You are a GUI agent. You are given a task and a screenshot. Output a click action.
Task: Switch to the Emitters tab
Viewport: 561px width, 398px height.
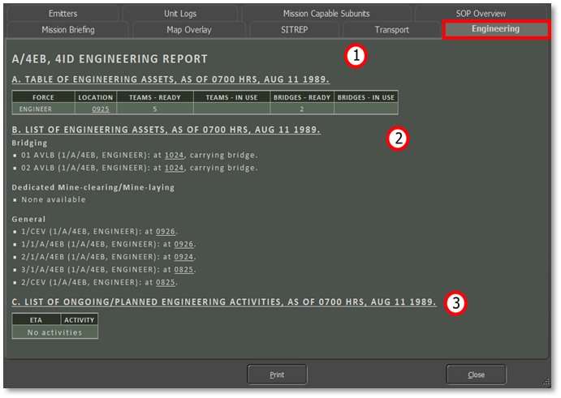63,14
